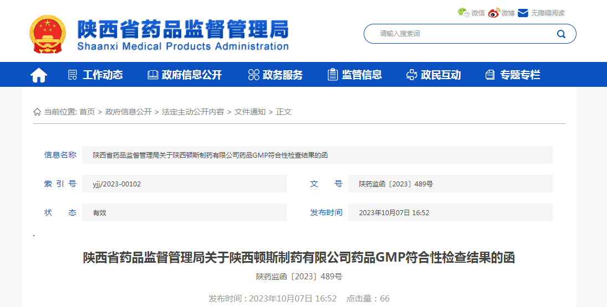This screenshot has width=607, height=307.
Task: Click the national emblem logo
Action: [x=48, y=34]
